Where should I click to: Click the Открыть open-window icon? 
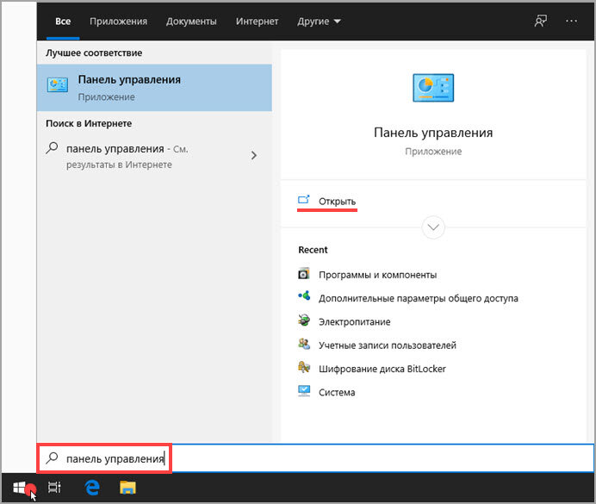pyautogui.click(x=304, y=200)
